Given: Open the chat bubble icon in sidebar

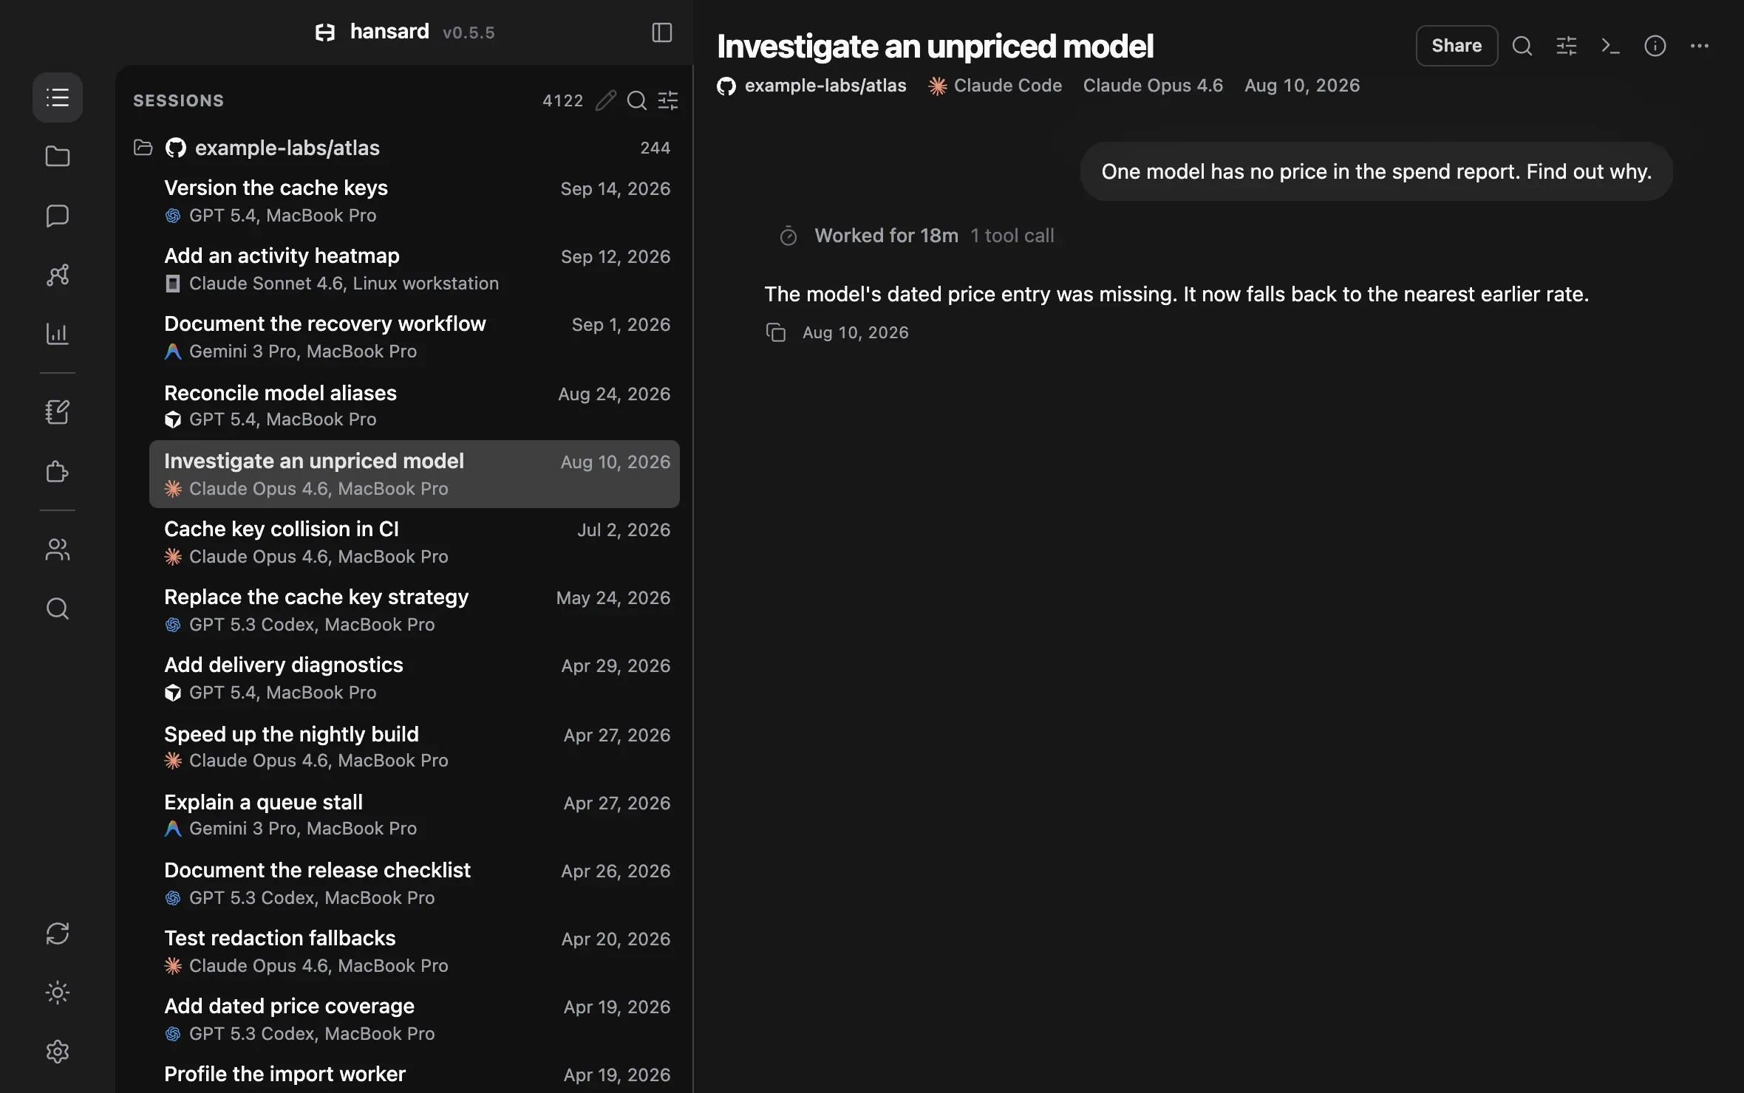Looking at the screenshot, I should tap(58, 216).
